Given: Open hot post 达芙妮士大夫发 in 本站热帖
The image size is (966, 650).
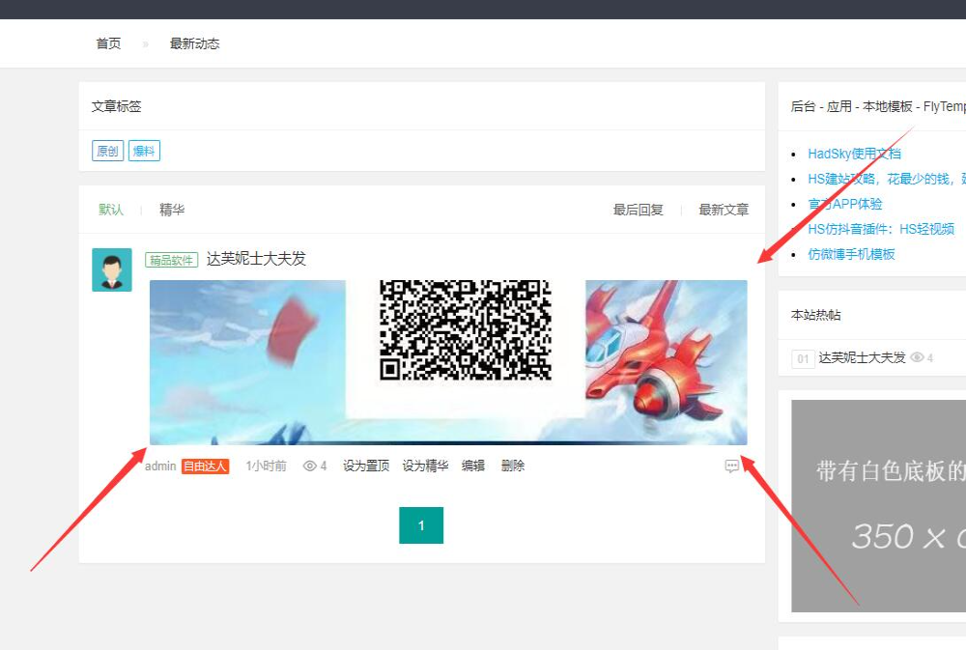Looking at the screenshot, I should [x=862, y=358].
